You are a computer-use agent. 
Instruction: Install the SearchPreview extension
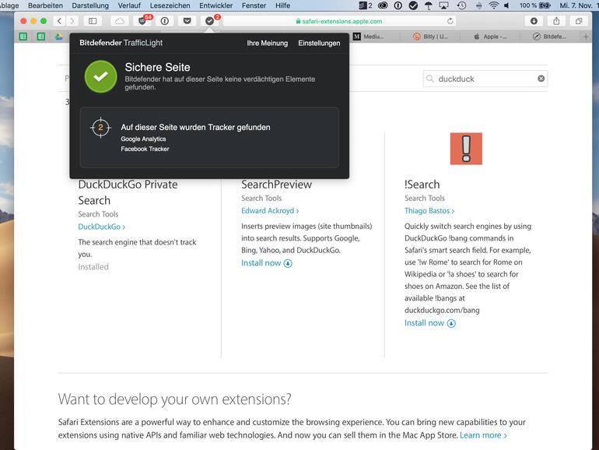coord(266,263)
